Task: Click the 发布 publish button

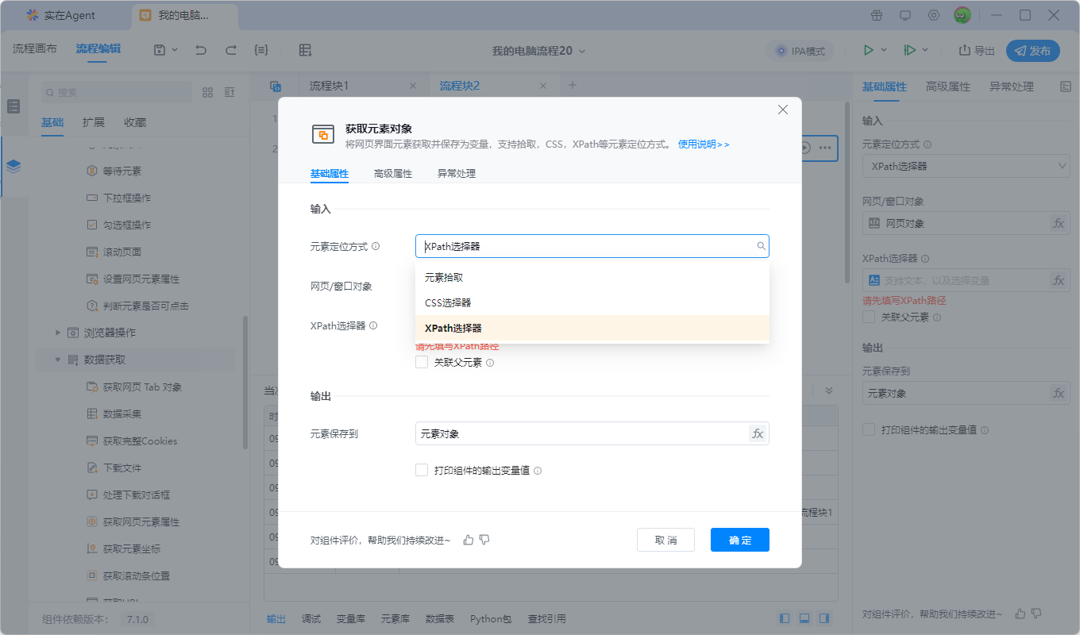Action: [x=1032, y=51]
